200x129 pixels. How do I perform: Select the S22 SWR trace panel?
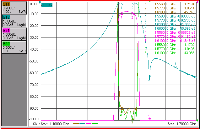pos(14,47)
